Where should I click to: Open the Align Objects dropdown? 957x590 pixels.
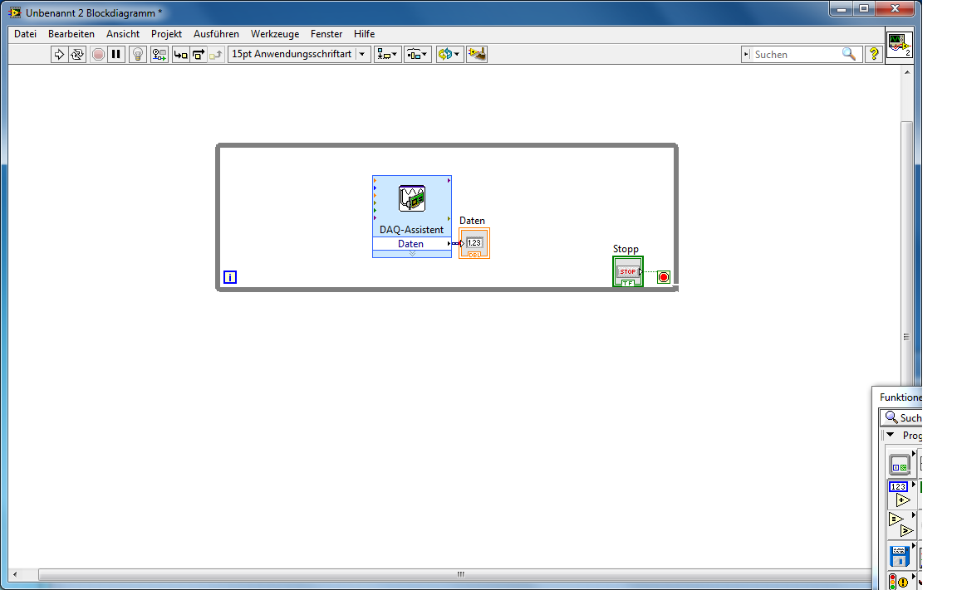(388, 54)
